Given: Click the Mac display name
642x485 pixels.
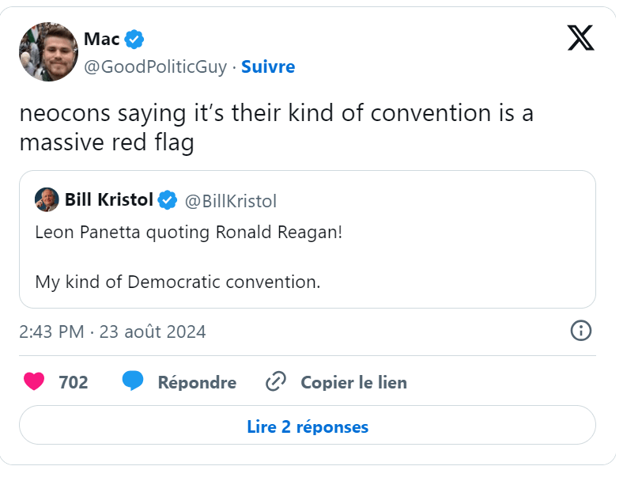Looking at the screenshot, I should point(101,39).
